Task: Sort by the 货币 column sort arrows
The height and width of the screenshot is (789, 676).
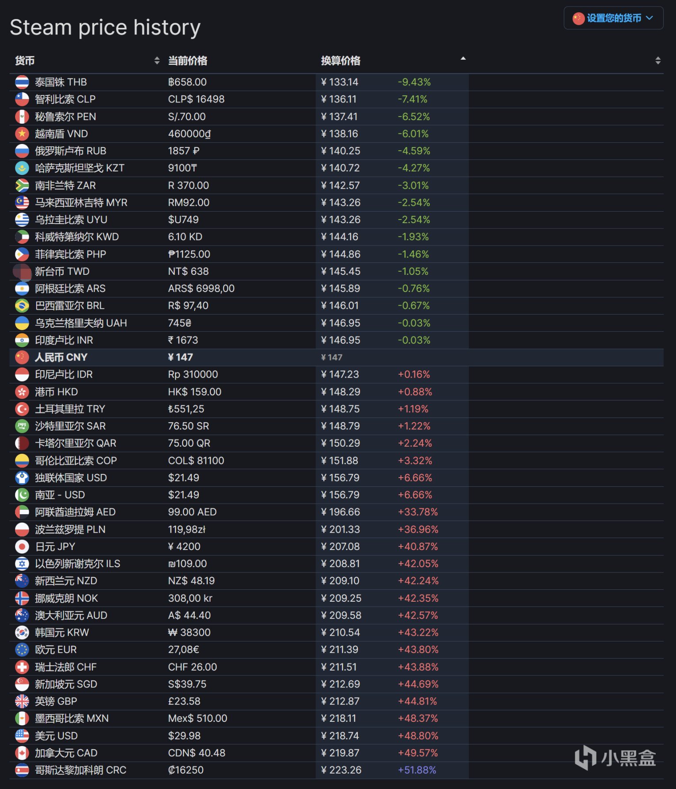Action: (157, 61)
